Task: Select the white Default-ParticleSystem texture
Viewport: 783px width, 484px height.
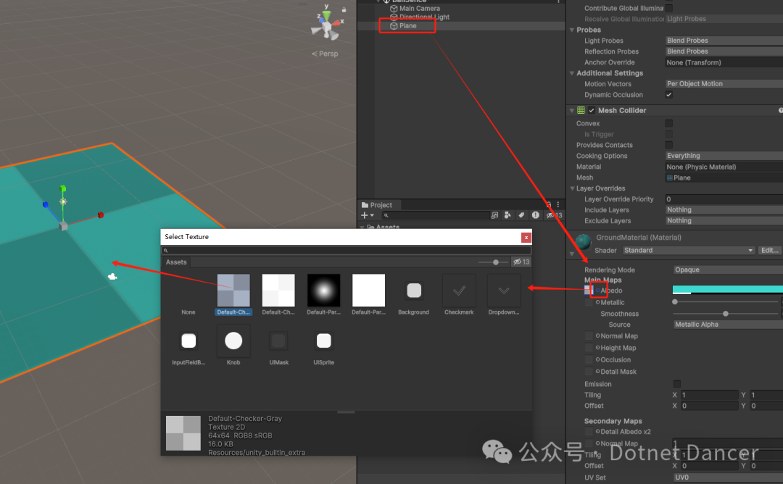Action: 368,294
